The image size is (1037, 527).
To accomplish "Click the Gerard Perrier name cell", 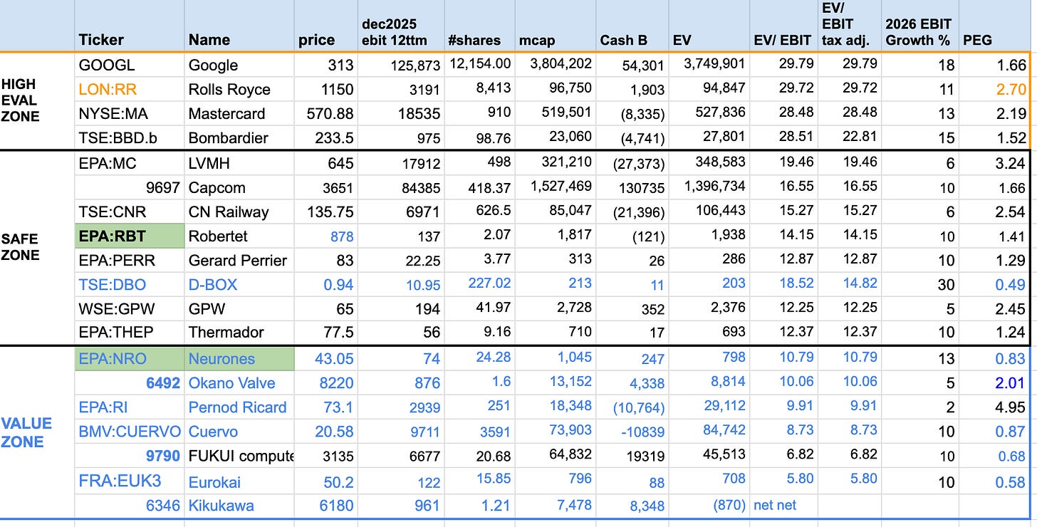I will point(240,261).
